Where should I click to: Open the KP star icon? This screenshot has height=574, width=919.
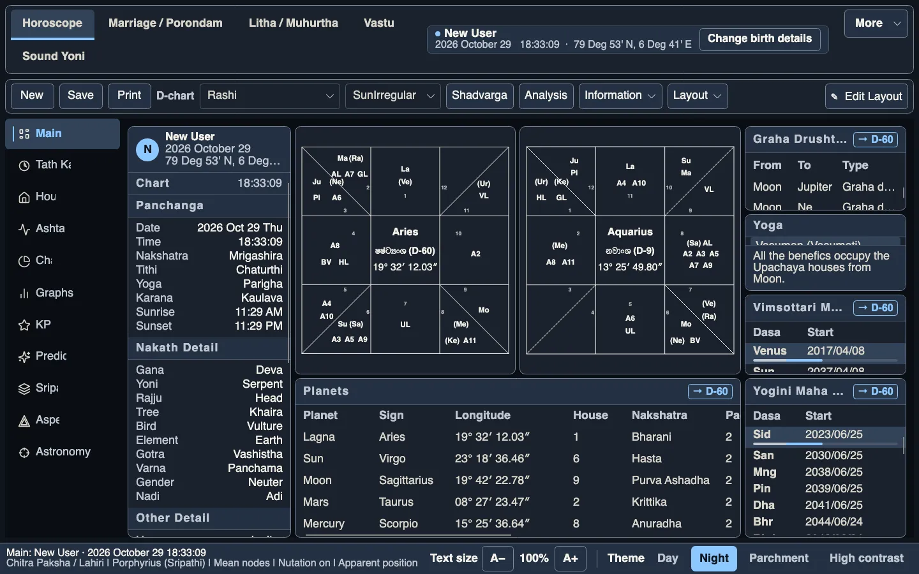pyautogui.click(x=24, y=325)
